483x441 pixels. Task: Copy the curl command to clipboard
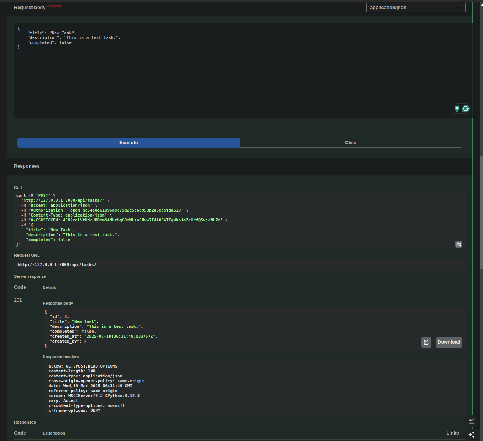point(459,244)
